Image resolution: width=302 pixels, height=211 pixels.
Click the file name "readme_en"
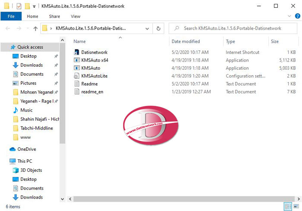coord(92,92)
